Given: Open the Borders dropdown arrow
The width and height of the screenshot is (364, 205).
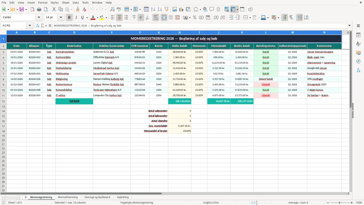Looking at the screenshot, I should (x=250, y=18).
